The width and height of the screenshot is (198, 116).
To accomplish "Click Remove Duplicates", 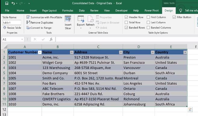I will click(x=40, y=23).
